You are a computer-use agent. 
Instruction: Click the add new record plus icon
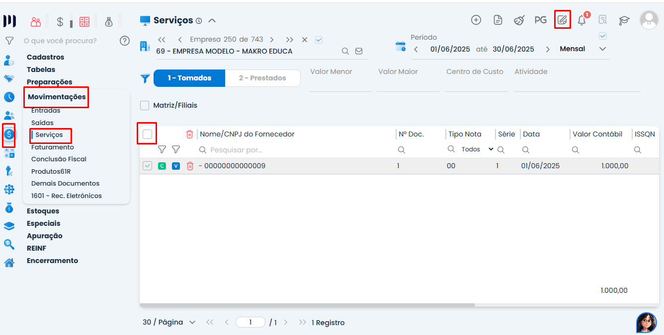[476, 20]
